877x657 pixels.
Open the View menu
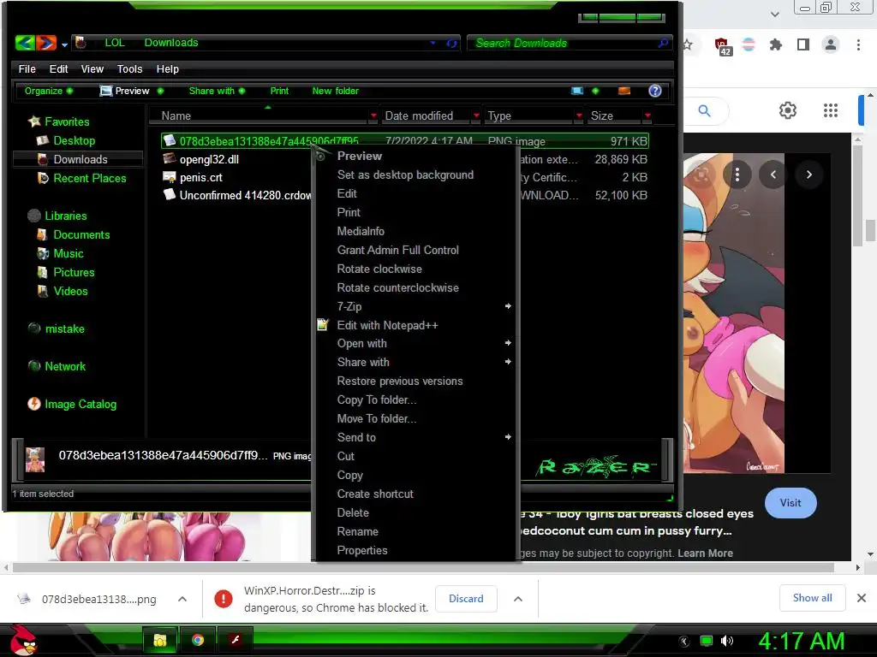click(92, 68)
